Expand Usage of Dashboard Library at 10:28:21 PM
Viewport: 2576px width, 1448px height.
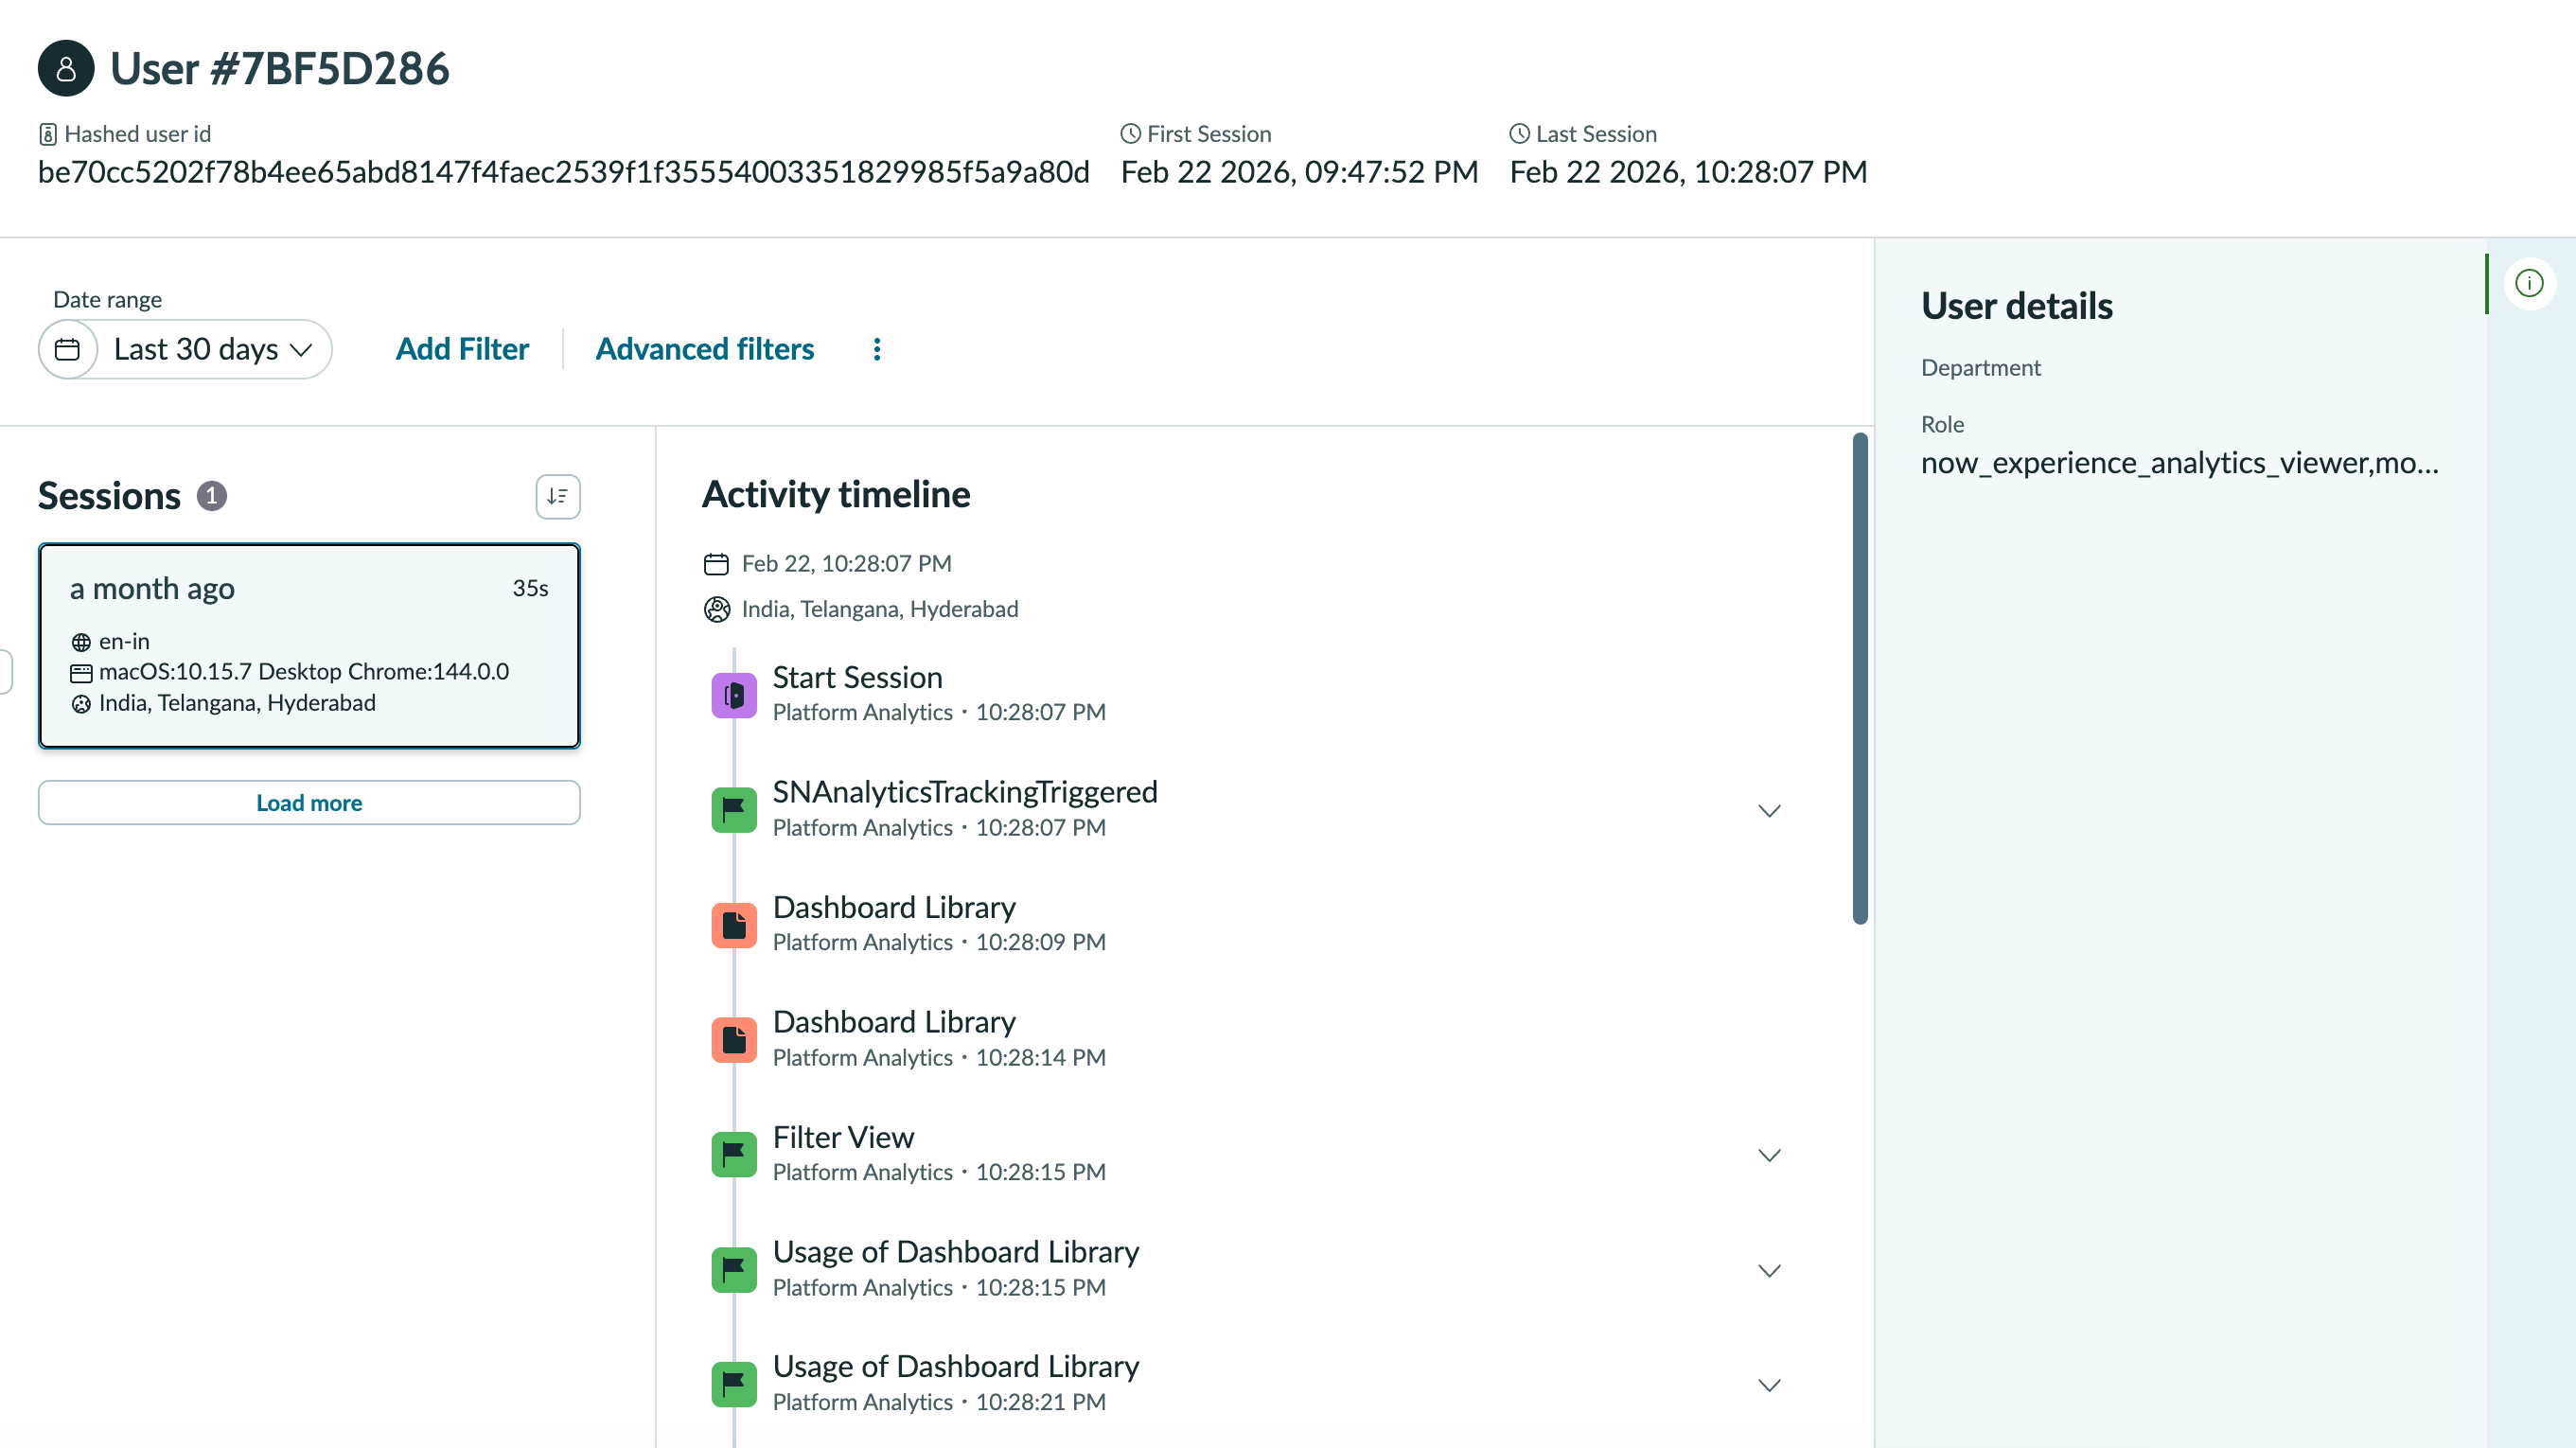[1769, 1385]
